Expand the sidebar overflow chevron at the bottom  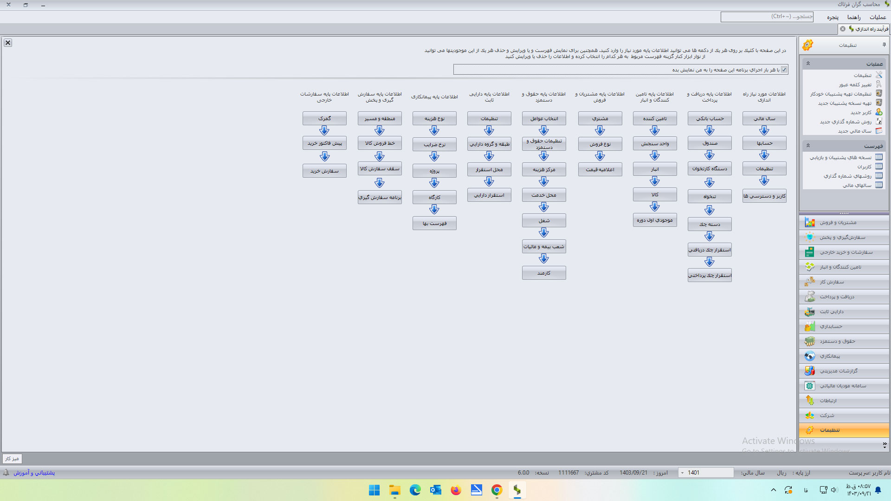point(885,444)
